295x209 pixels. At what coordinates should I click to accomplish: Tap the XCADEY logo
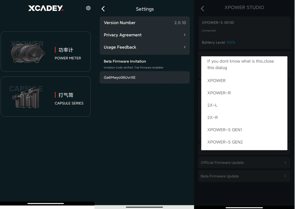46,8
